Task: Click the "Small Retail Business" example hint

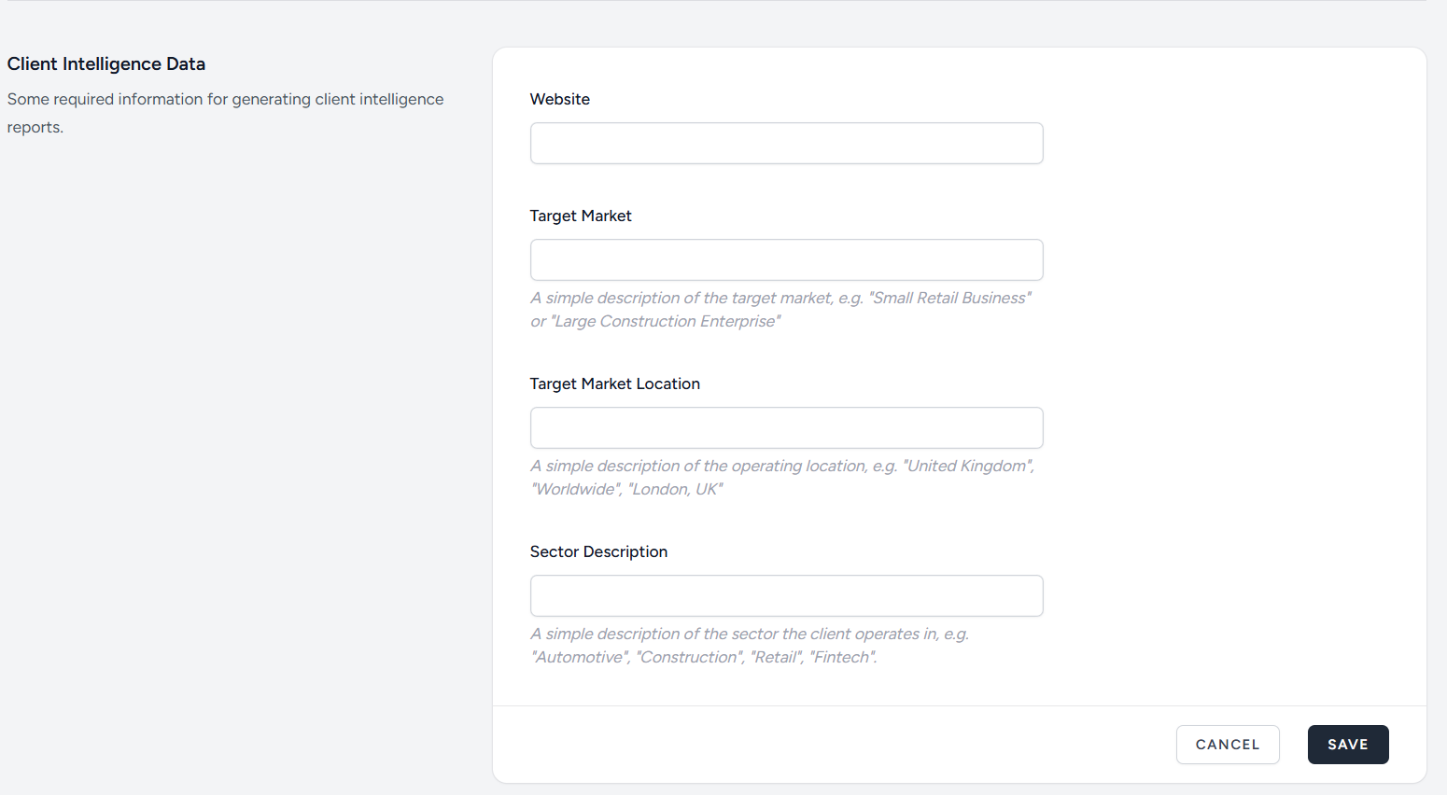Action: pyautogui.click(x=949, y=298)
